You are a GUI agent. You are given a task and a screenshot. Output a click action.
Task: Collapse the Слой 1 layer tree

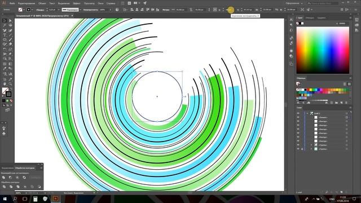[x=307, y=113]
